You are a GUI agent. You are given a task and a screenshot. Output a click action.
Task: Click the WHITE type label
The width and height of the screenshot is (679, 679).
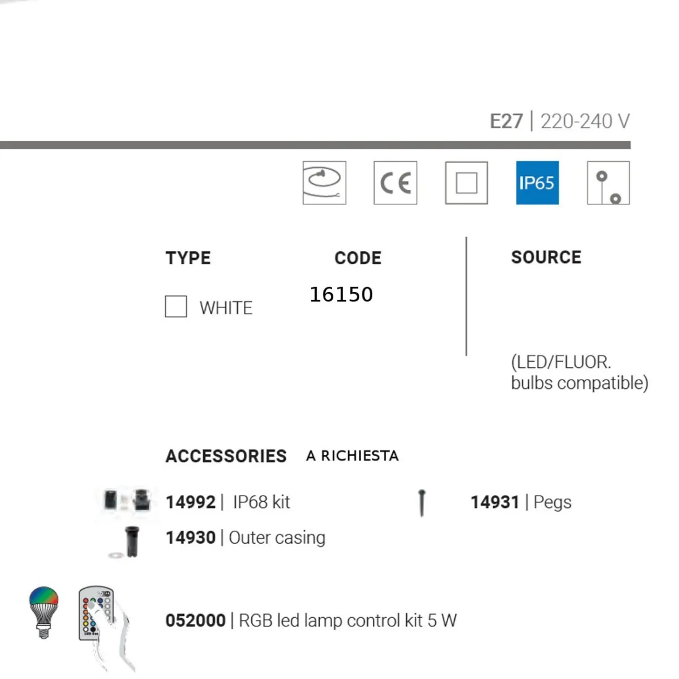tap(226, 307)
